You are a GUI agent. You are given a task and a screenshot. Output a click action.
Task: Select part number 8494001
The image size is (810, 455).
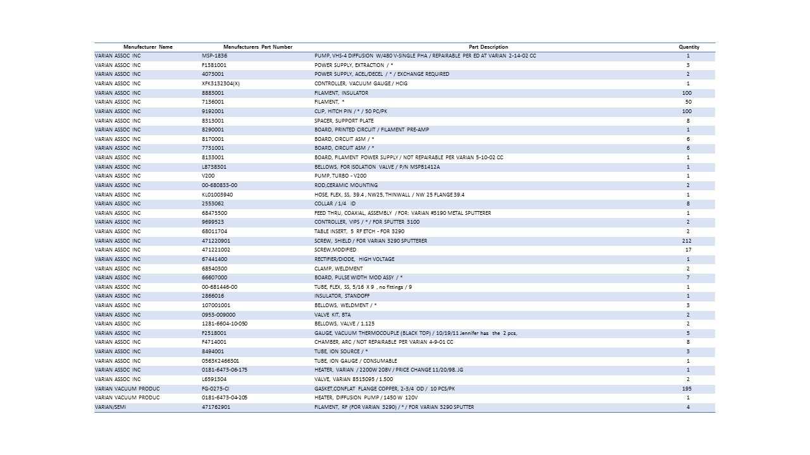point(213,351)
